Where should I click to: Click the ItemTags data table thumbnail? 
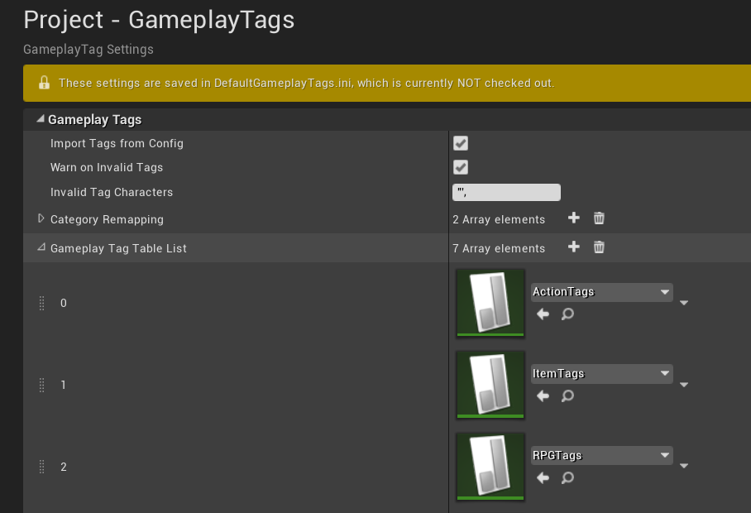490,385
